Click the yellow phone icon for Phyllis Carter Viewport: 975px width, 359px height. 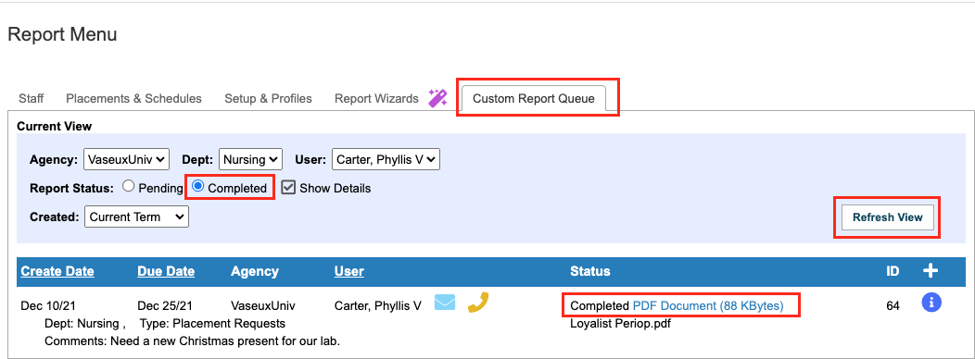click(477, 303)
